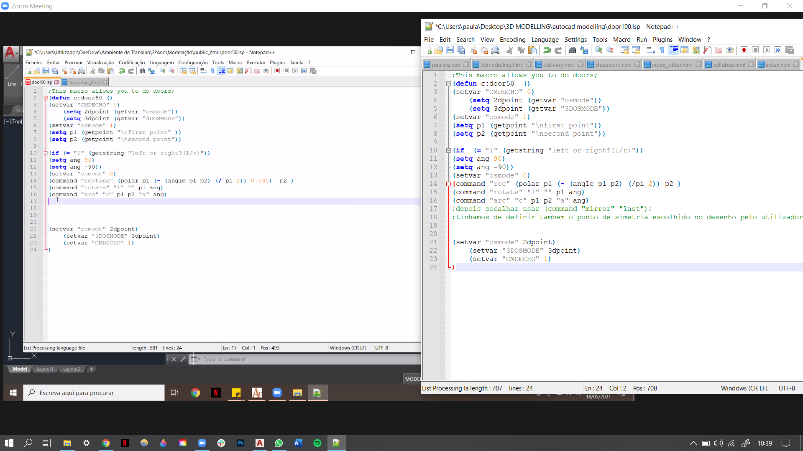Click the volume icon in system tray
Image resolution: width=803 pixels, height=451 pixels.
[x=719, y=443]
